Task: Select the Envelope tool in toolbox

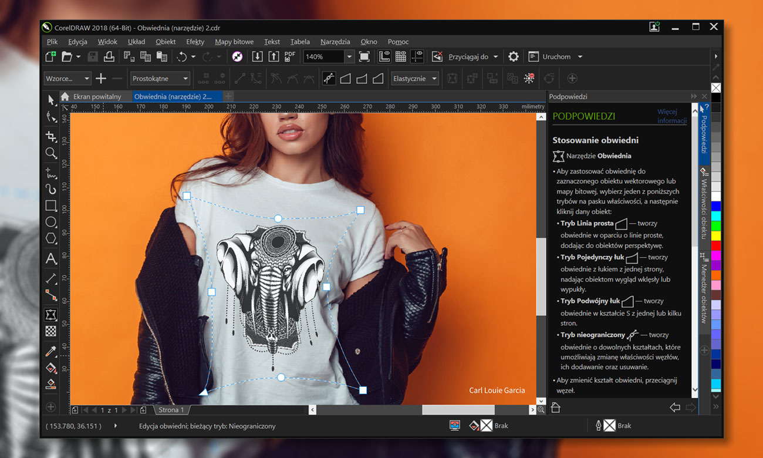Action: click(x=51, y=315)
